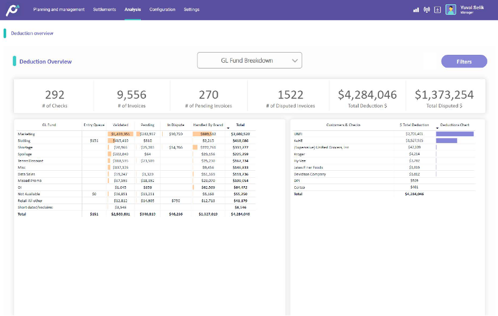Sort by the Handled By Brand column

(208, 125)
